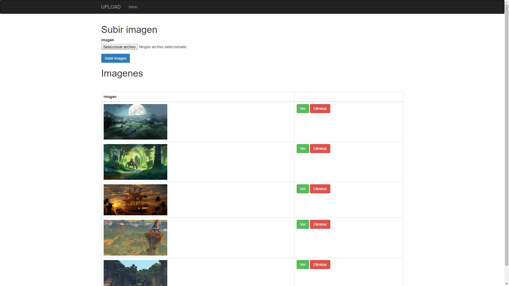Open the sunset ship thumbnail
Image resolution: width=509 pixels, height=286 pixels.
tap(135, 200)
